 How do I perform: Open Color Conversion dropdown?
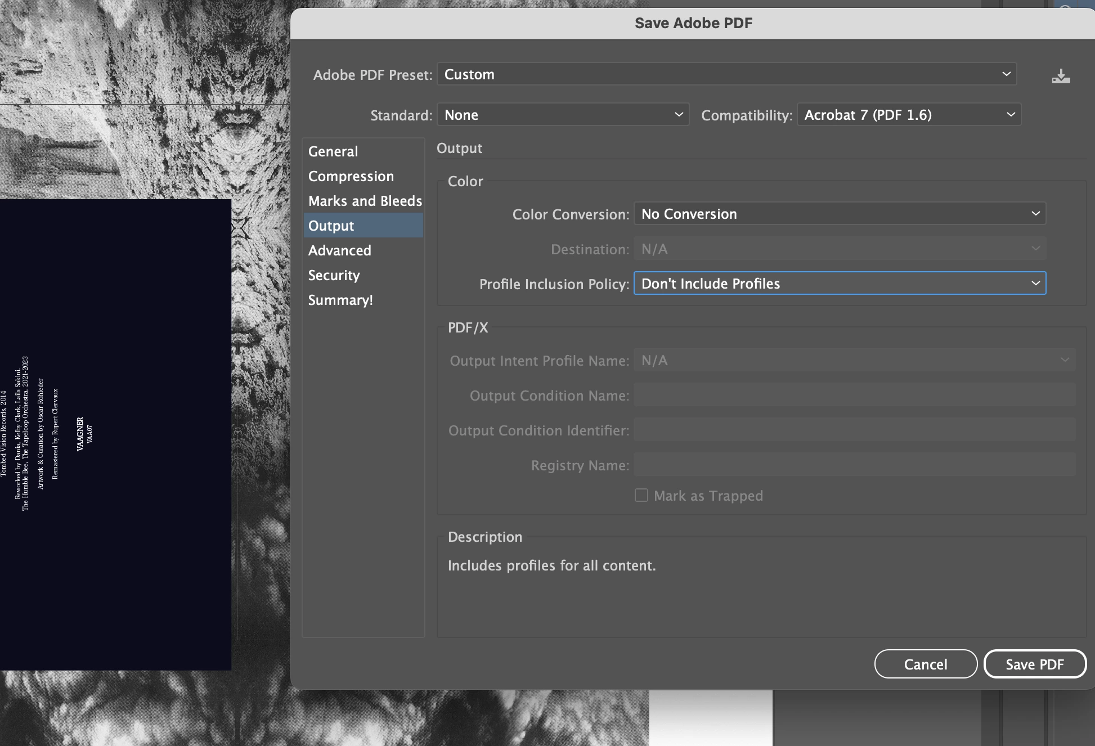tap(840, 214)
